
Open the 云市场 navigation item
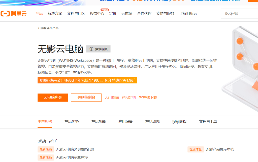[127, 14]
